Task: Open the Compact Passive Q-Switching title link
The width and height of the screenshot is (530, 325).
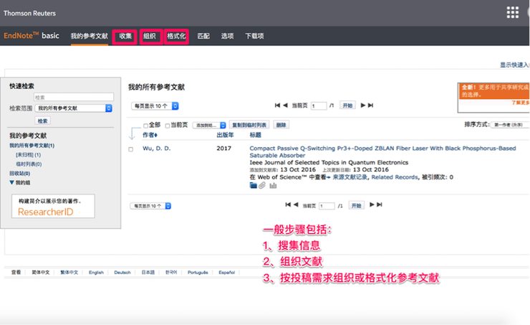Action: [x=382, y=151]
